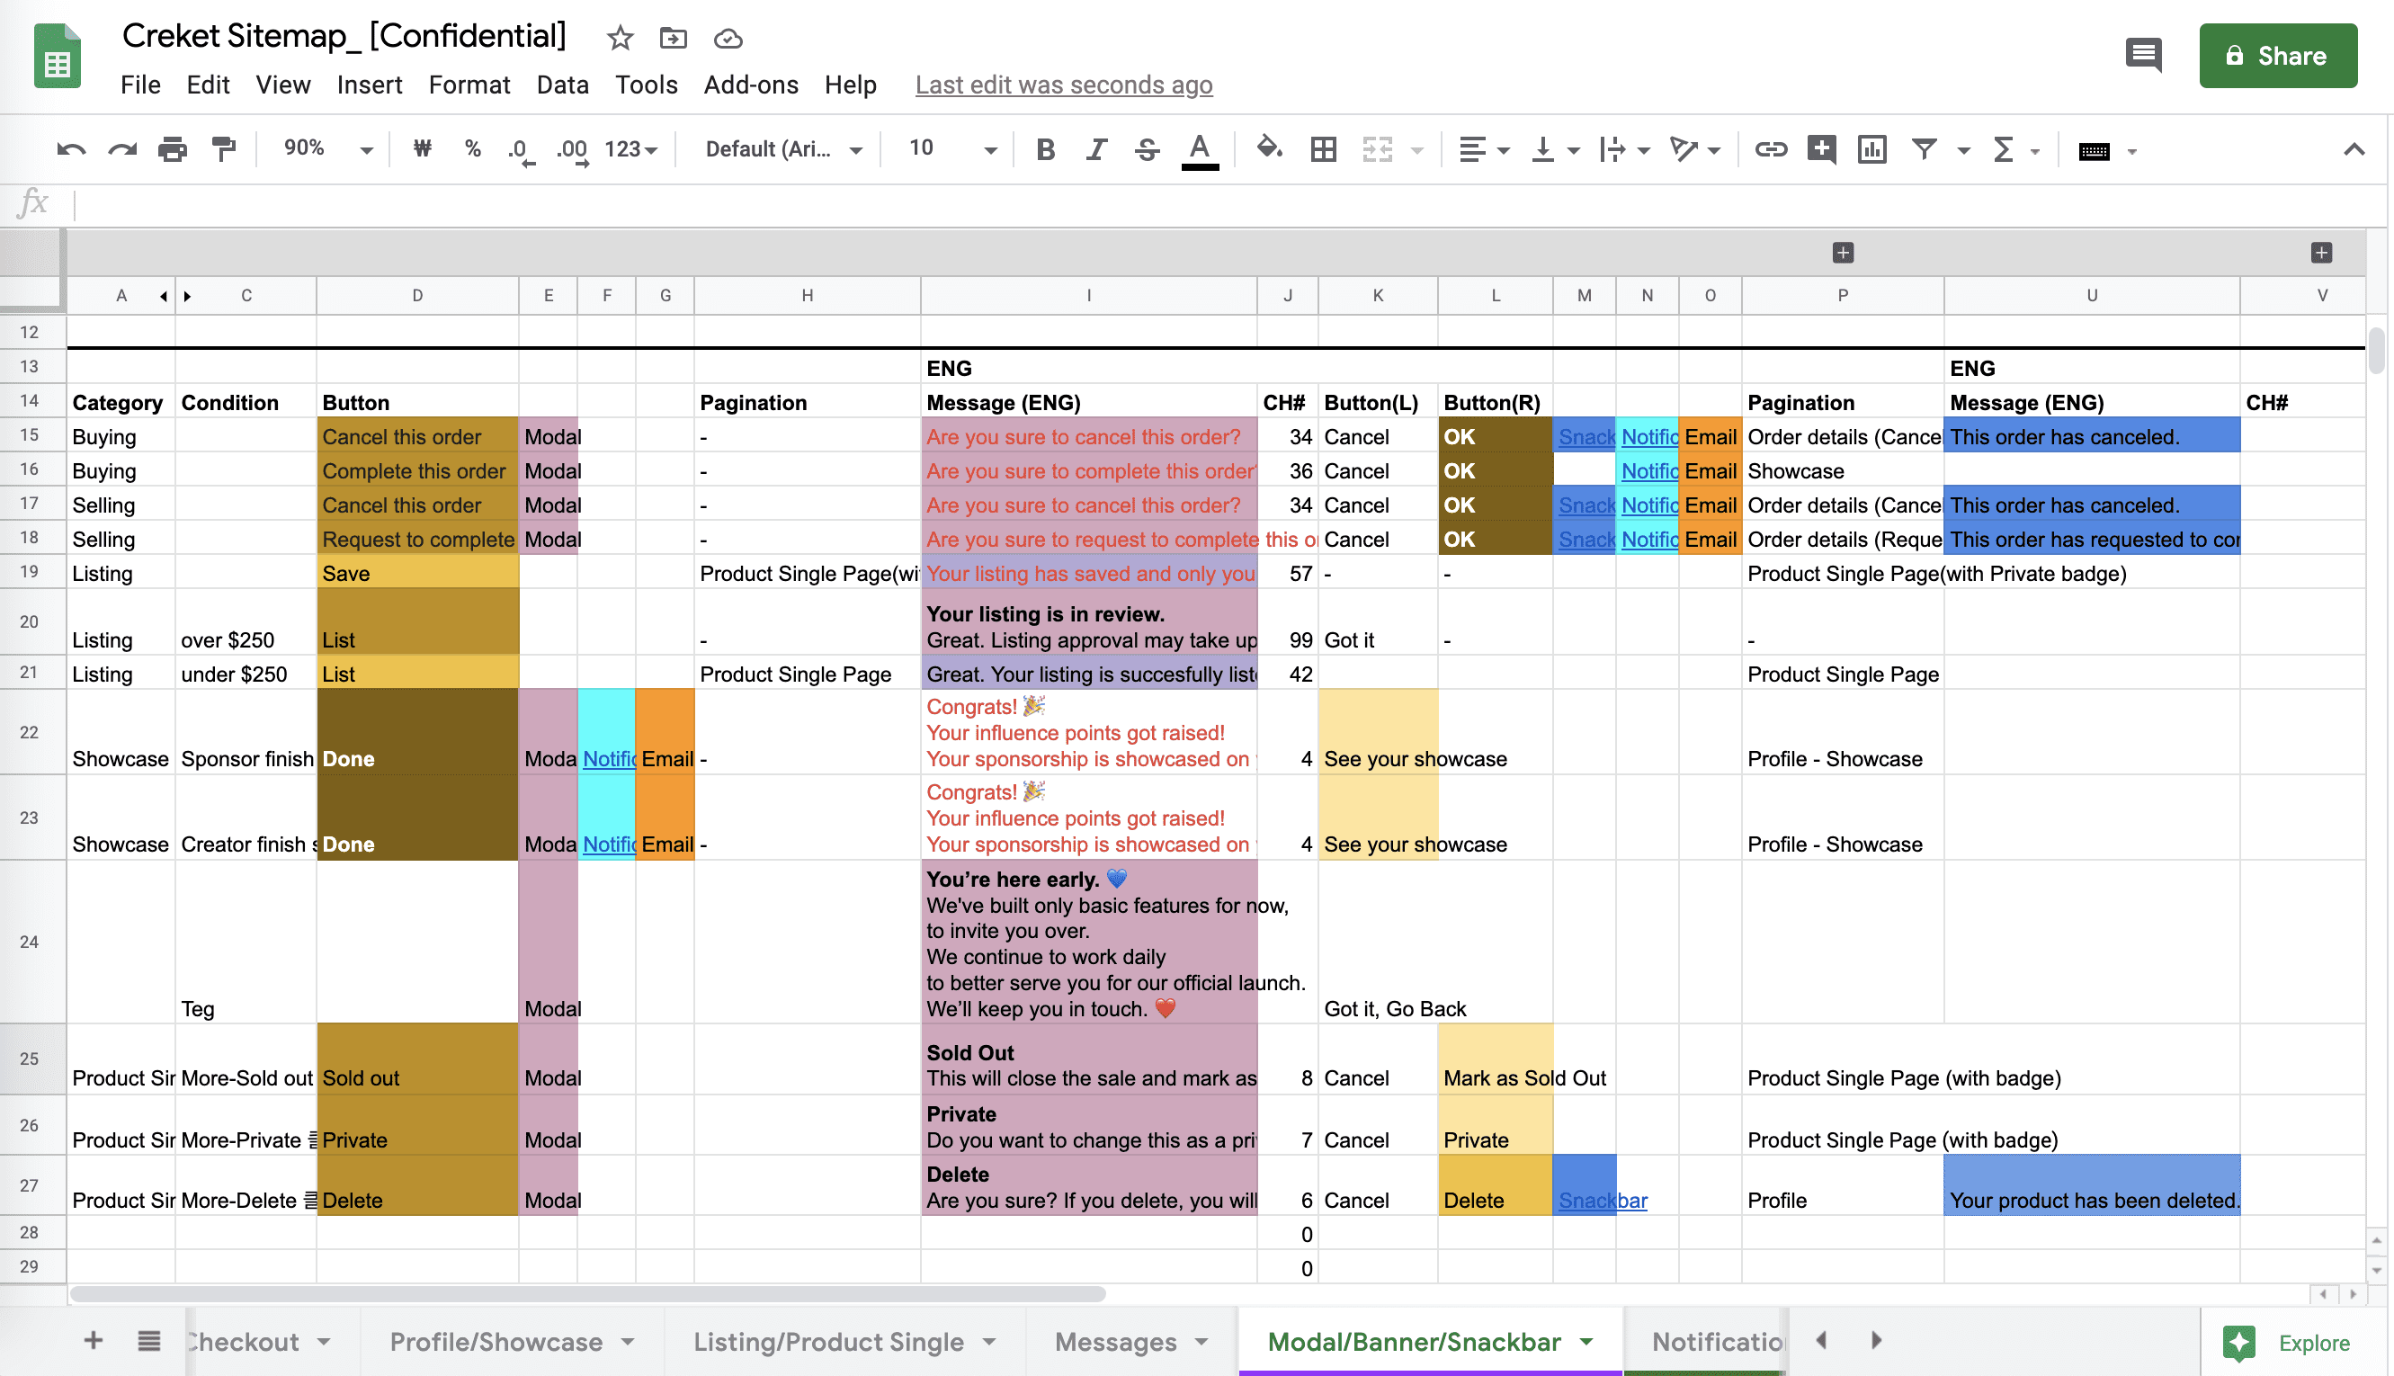Viewport: 2394px width, 1376px height.
Task: Open the fill color picker
Action: tap(1269, 148)
